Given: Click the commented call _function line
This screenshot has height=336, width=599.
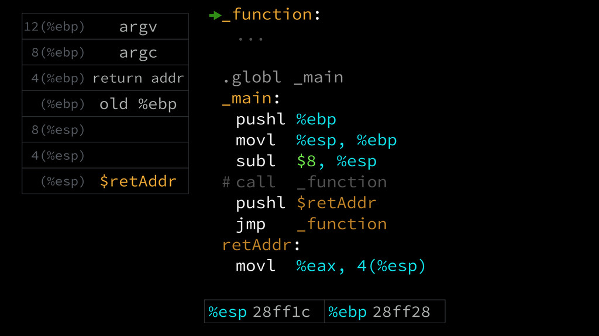Looking at the screenshot, I should (304, 182).
